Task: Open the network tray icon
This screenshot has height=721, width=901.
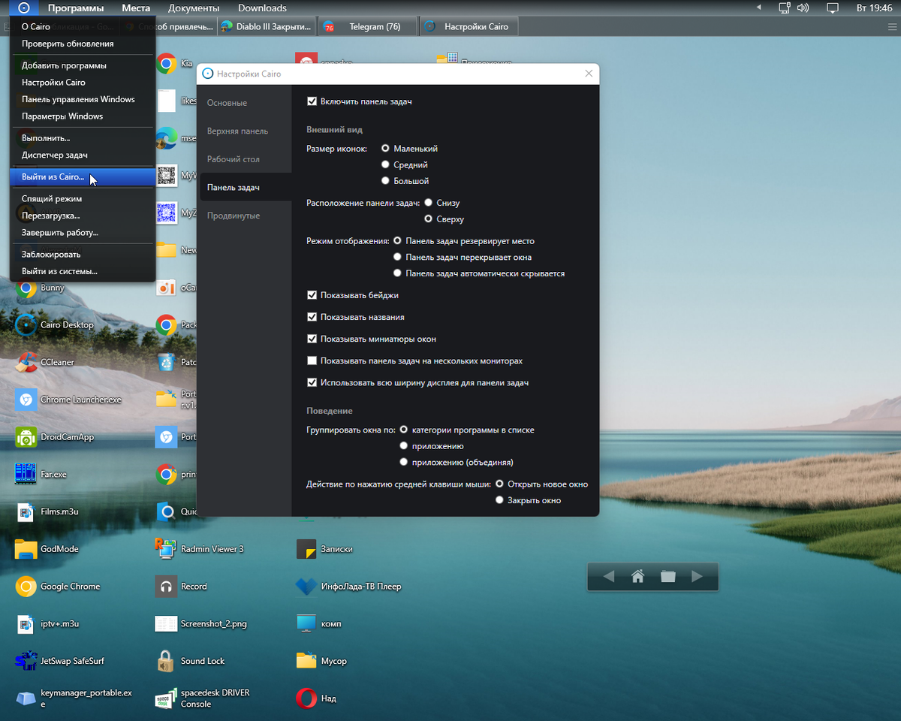Action: click(785, 8)
